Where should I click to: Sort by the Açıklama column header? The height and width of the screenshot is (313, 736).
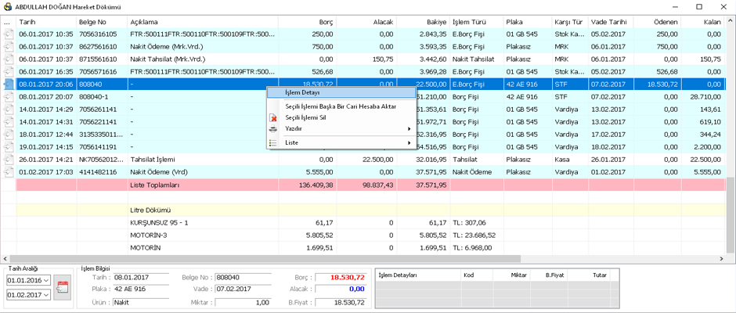point(203,22)
